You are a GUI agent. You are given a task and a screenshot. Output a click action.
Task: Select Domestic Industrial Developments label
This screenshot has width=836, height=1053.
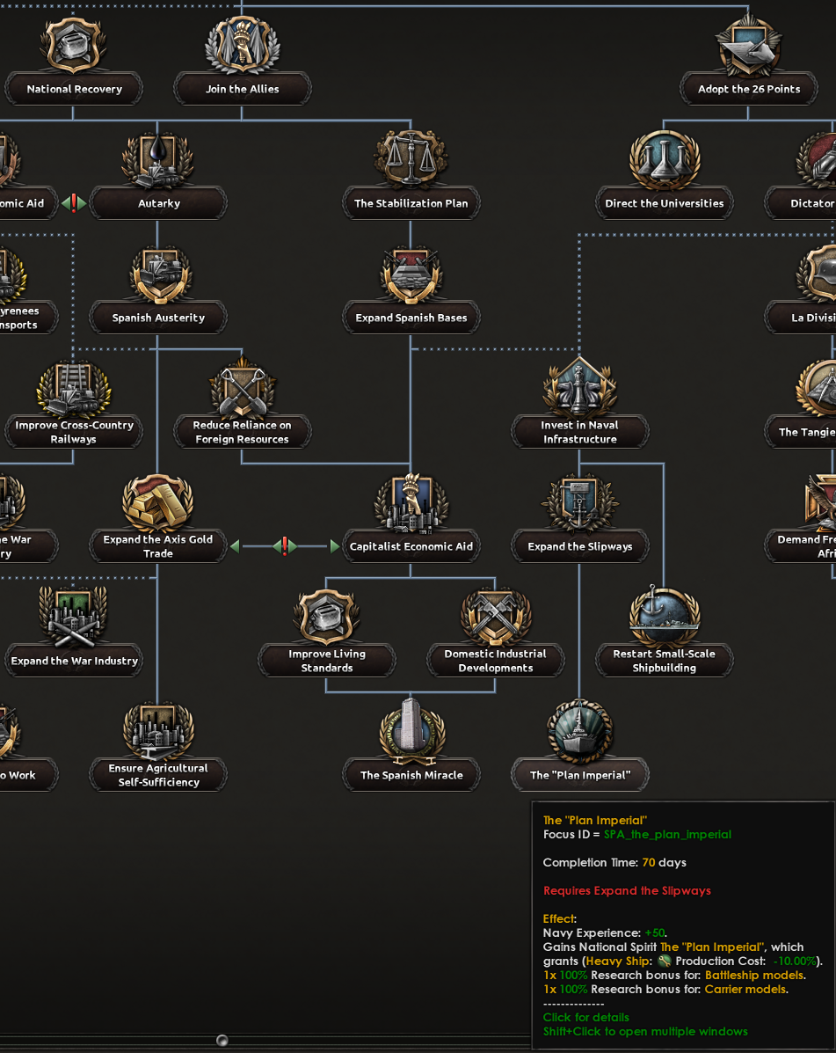click(496, 660)
